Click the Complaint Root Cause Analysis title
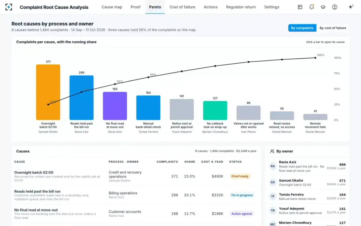361x226 pixels. (54, 7)
